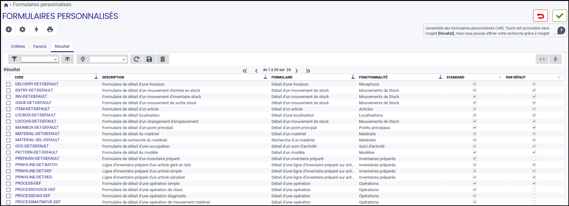Open the PATTERN-DET-DEFAULT link
Viewport: 569px width, 206px height.
point(36,152)
